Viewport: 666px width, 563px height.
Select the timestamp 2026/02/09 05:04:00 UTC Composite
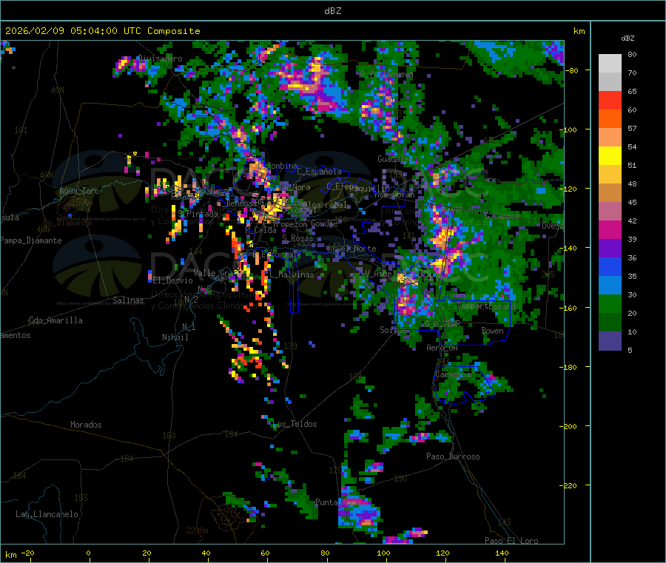click(x=102, y=31)
